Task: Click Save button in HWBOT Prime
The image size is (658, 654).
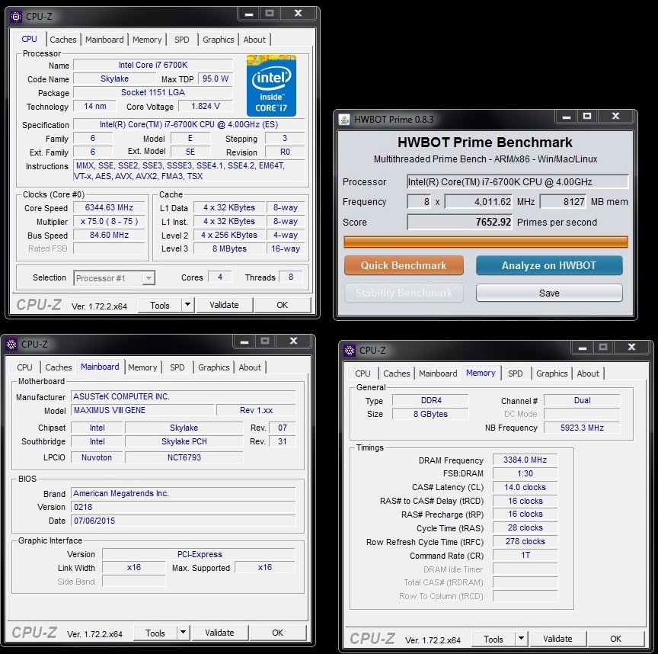Action: tap(549, 293)
